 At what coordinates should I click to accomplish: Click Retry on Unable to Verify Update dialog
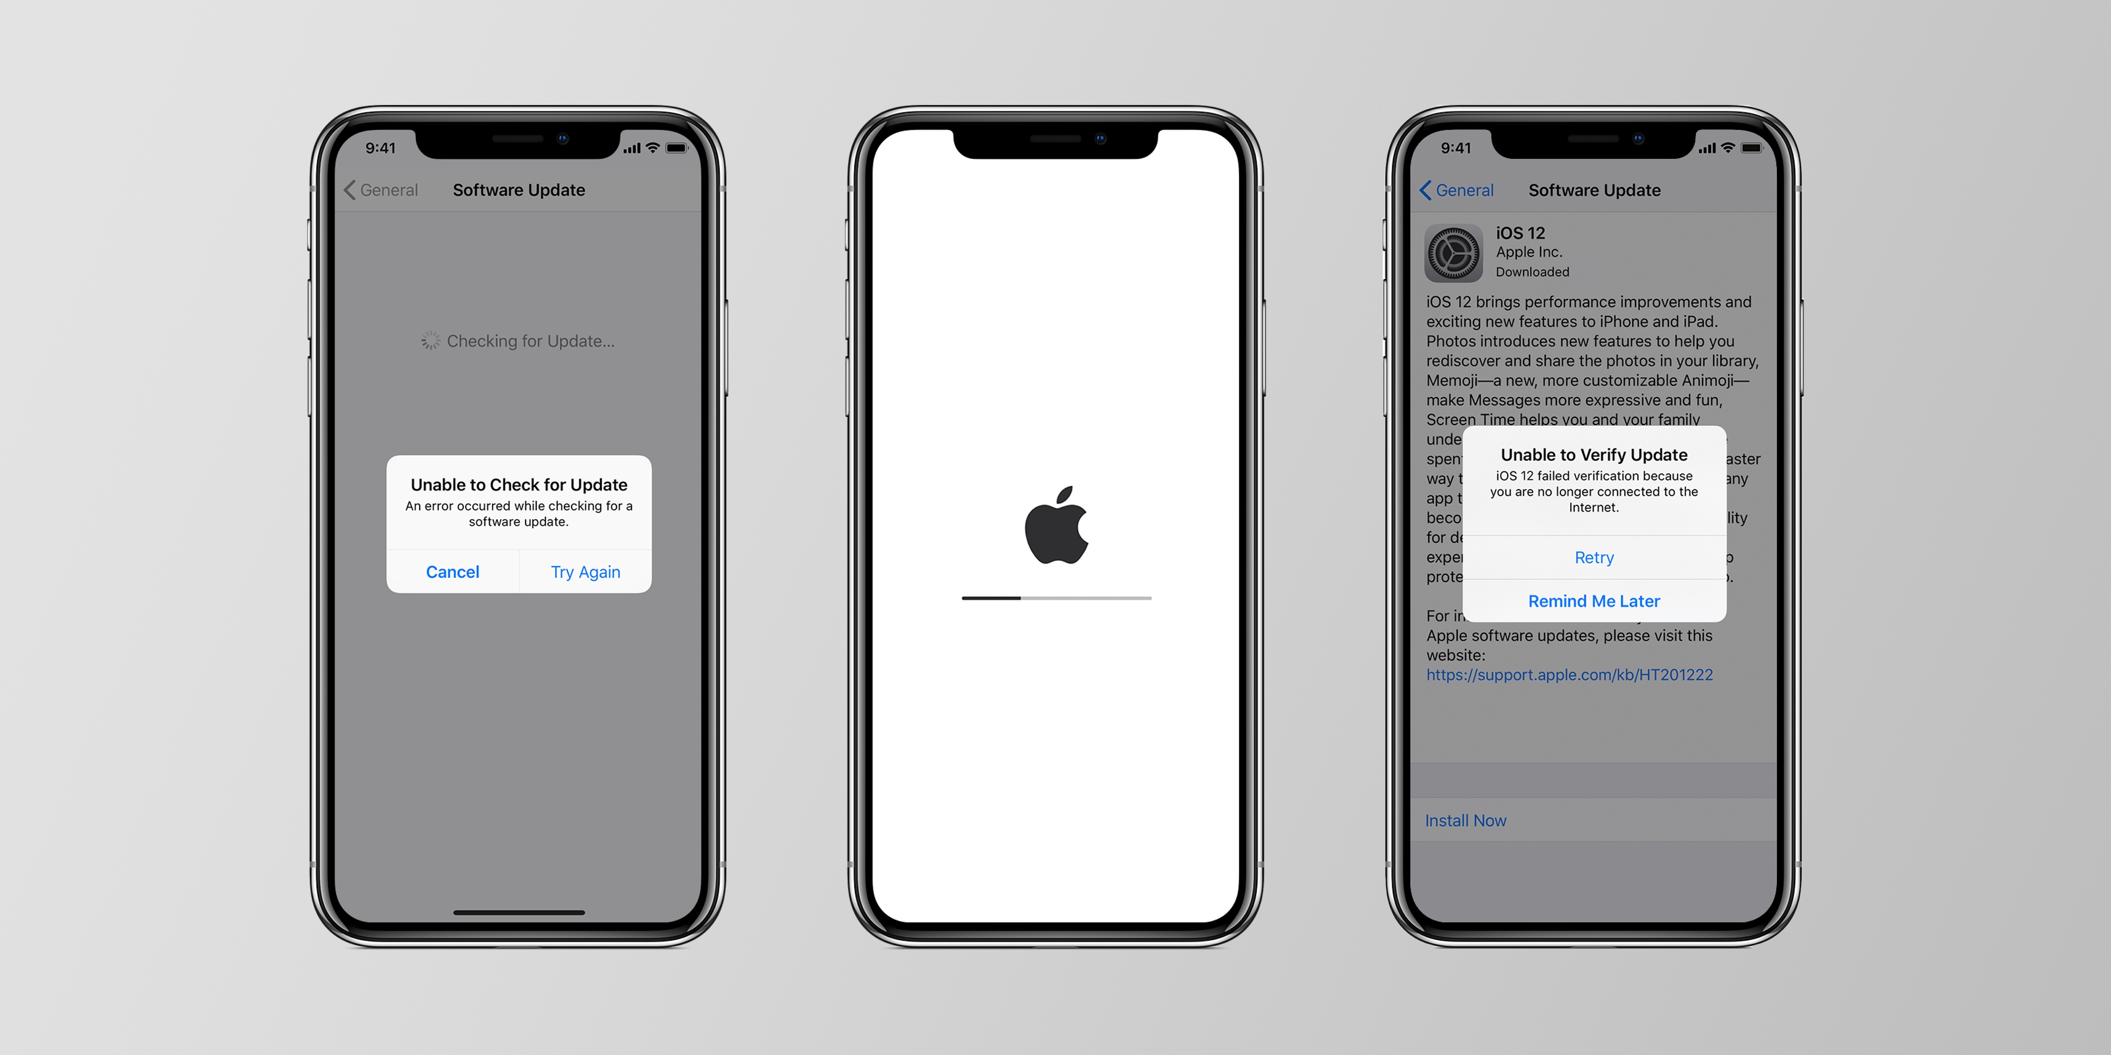coord(1593,557)
